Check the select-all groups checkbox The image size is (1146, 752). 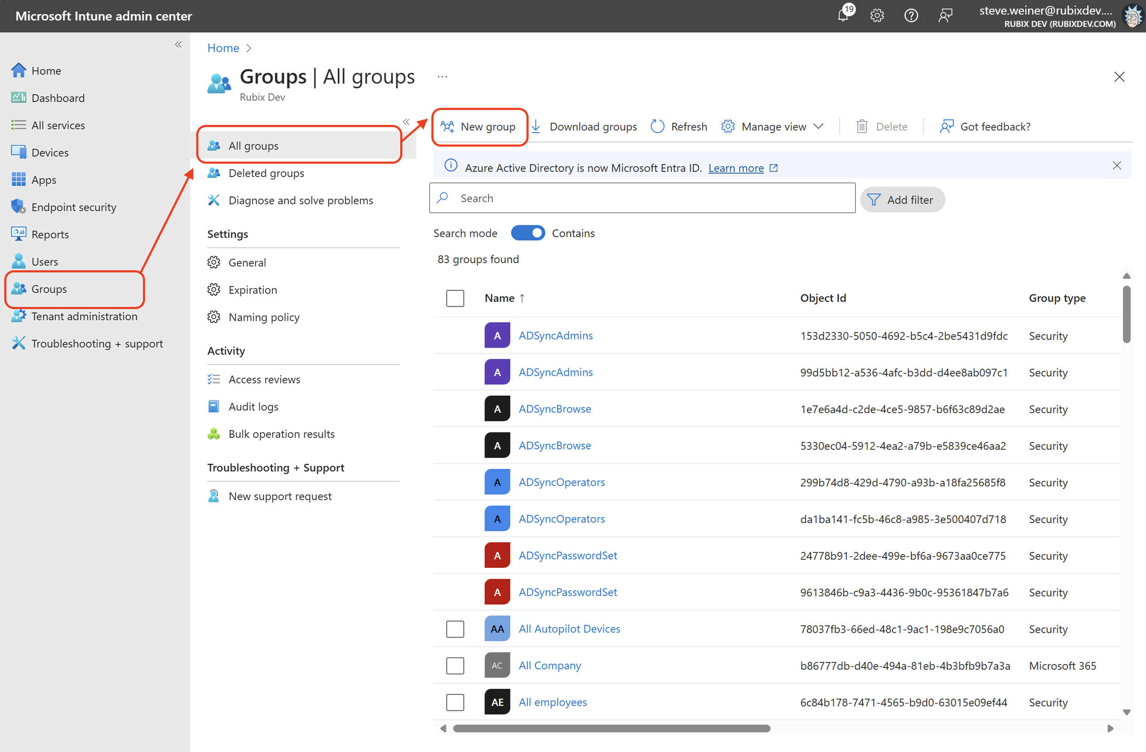click(x=455, y=298)
